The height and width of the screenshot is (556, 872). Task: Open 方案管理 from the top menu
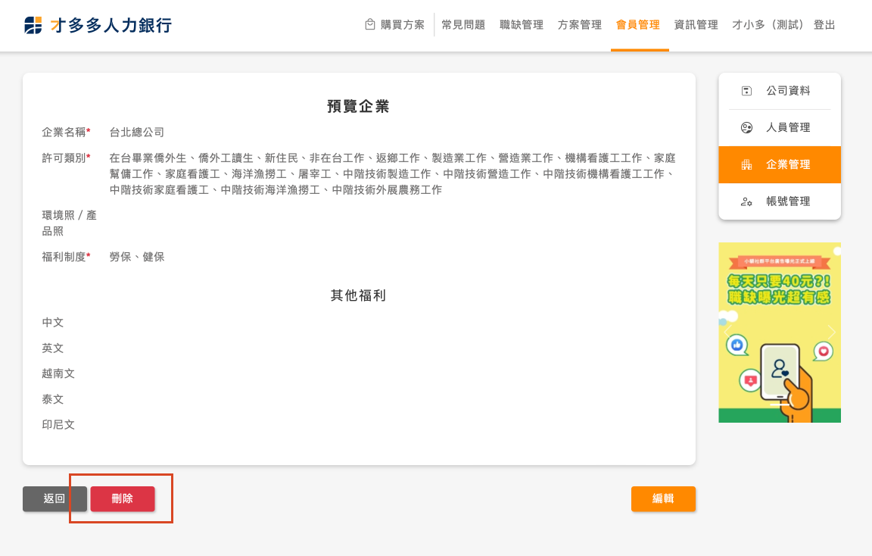click(x=580, y=25)
